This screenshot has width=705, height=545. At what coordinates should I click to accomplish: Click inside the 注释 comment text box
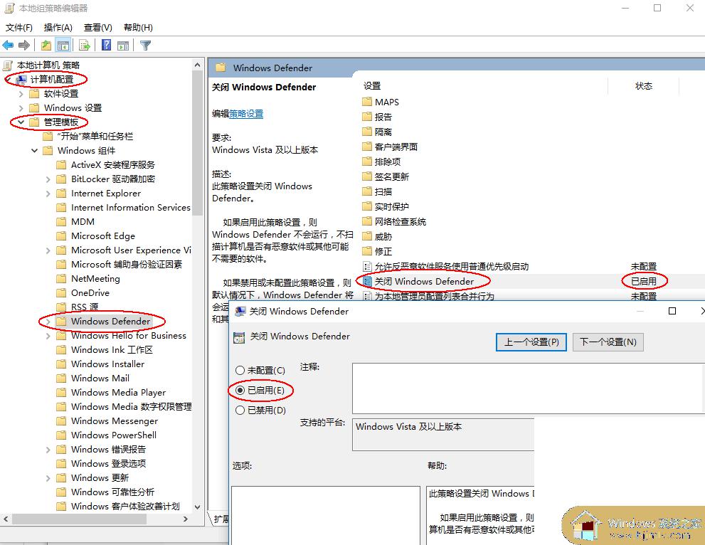pyautogui.click(x=529, y=388)
